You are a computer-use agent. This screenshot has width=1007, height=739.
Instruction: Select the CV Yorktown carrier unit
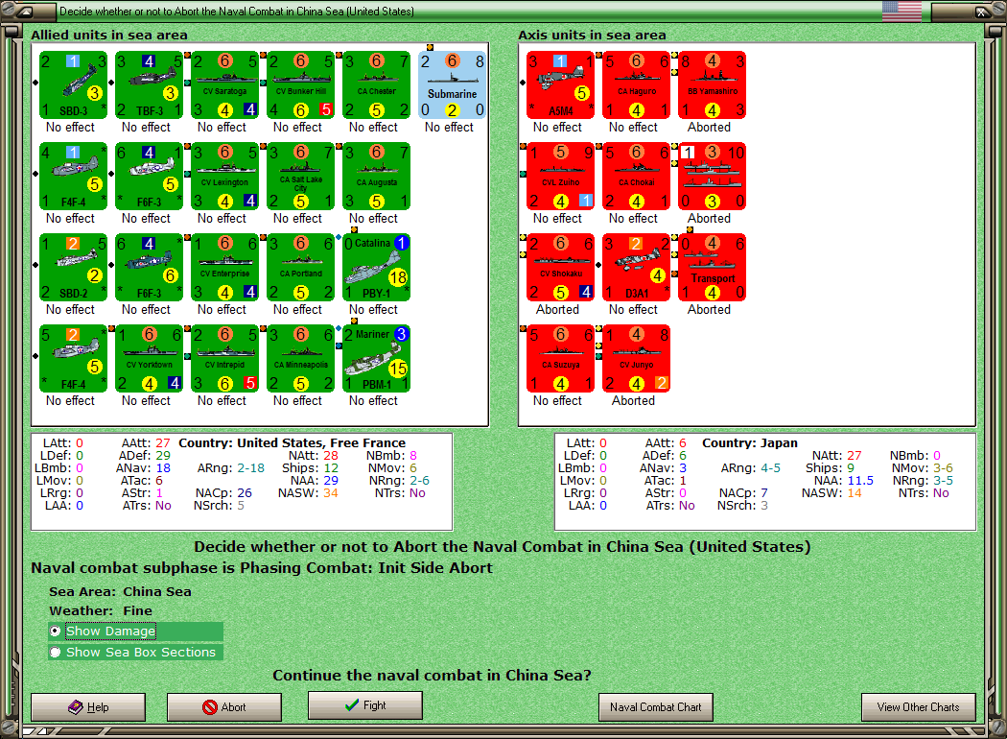[x=149, y=359]
